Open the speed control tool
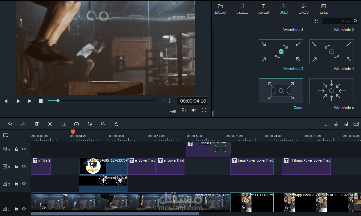Viewport: 361px width, 216px height. 77,124
